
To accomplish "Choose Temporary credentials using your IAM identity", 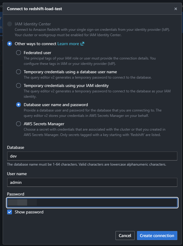I will click(x=19, y=85).
